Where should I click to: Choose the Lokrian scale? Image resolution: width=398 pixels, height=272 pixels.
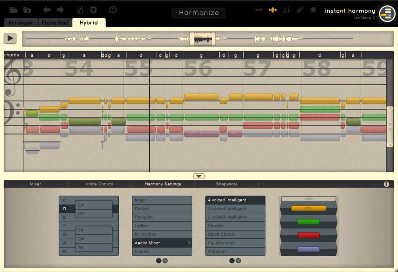162,251
